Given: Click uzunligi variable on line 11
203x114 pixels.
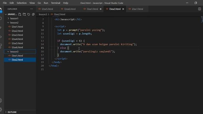Looking at the screenshot, I should coord(69,34).
